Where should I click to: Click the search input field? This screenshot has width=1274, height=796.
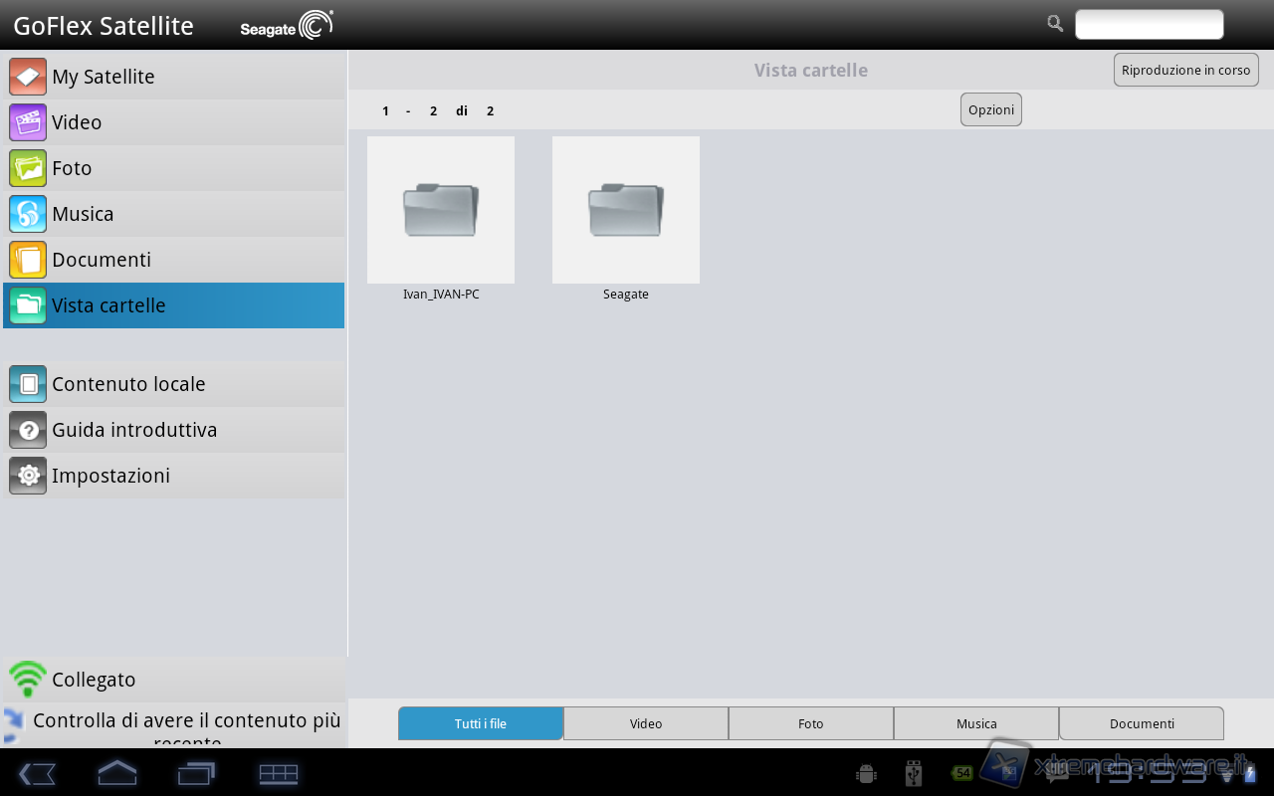pyautogui.click(x=1149, y=25)
